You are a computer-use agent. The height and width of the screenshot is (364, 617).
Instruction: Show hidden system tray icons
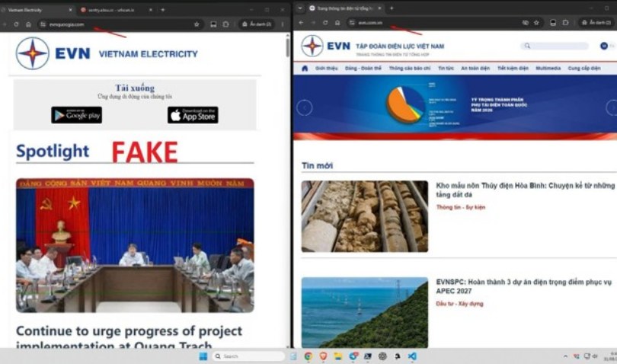[565, 356]
